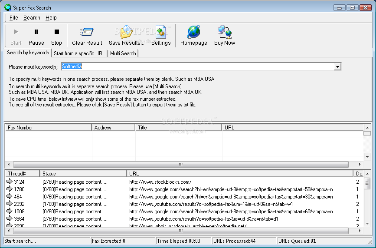Click arrow icon for thread 1008

click(x=10, y=211)
